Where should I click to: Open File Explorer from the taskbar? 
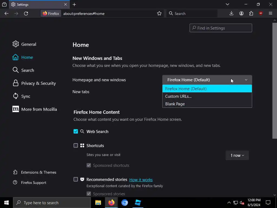[x=98, y=203]
